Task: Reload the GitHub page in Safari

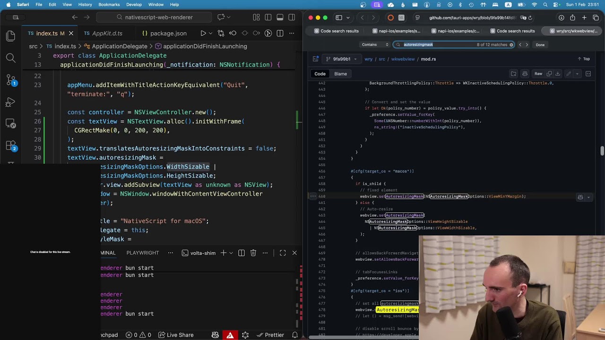Action: pyautogui.click(x=530, y=17)
